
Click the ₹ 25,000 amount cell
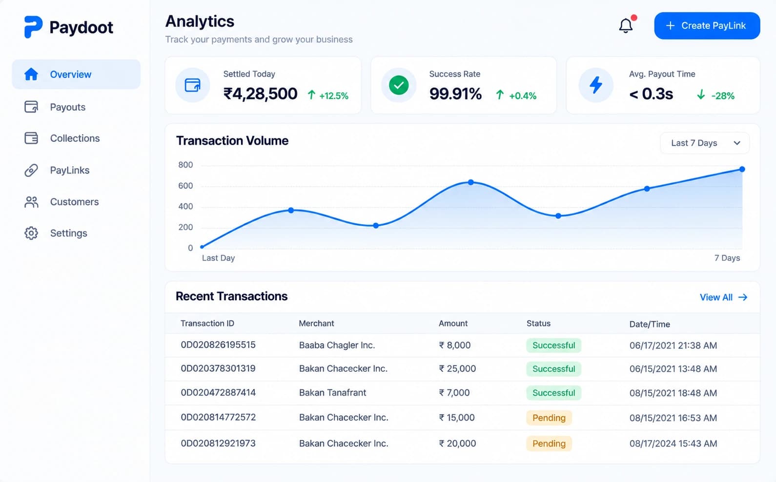pos(457,368)
